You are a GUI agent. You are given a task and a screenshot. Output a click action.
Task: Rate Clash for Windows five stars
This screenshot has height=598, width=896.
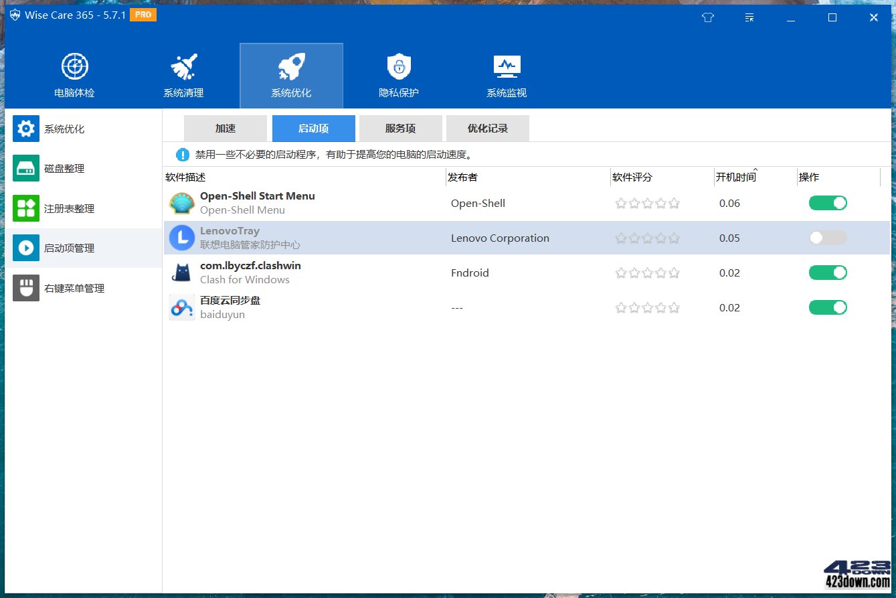[674, 273]
